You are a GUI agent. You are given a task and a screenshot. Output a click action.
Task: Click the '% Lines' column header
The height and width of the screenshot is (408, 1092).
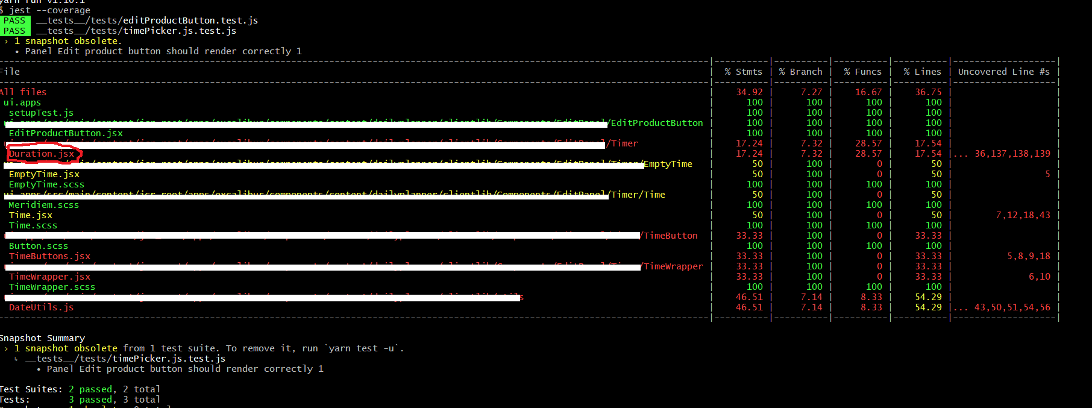click(922, 72)
